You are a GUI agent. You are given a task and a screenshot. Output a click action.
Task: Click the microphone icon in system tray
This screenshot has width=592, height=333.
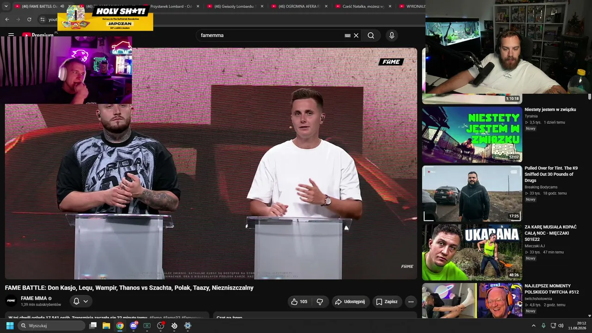(543, 326)
